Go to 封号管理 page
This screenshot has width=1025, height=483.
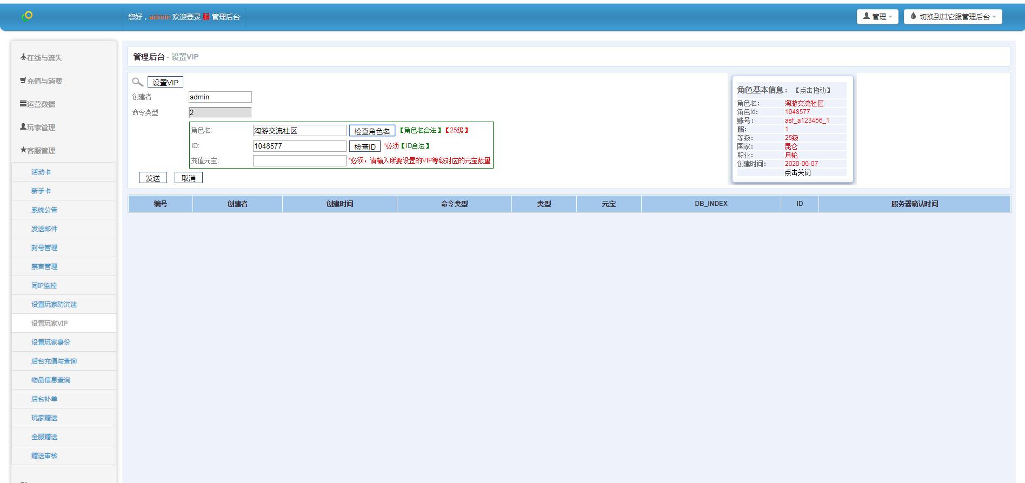44,248
